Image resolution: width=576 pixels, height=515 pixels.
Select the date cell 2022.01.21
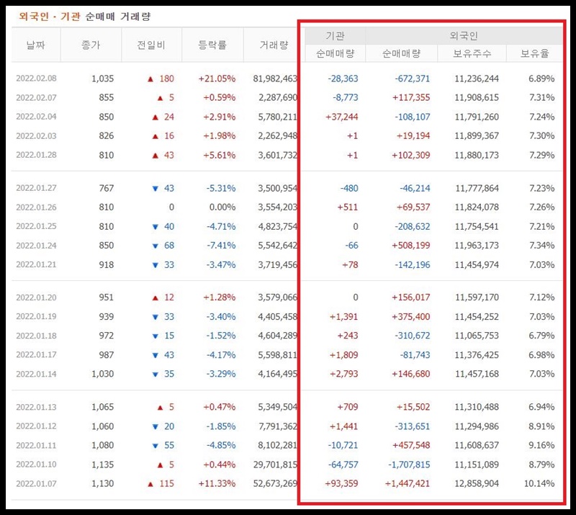[37, 264]
